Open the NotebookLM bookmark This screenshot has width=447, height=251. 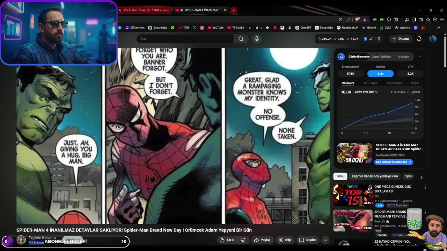(x=347, y=28)
